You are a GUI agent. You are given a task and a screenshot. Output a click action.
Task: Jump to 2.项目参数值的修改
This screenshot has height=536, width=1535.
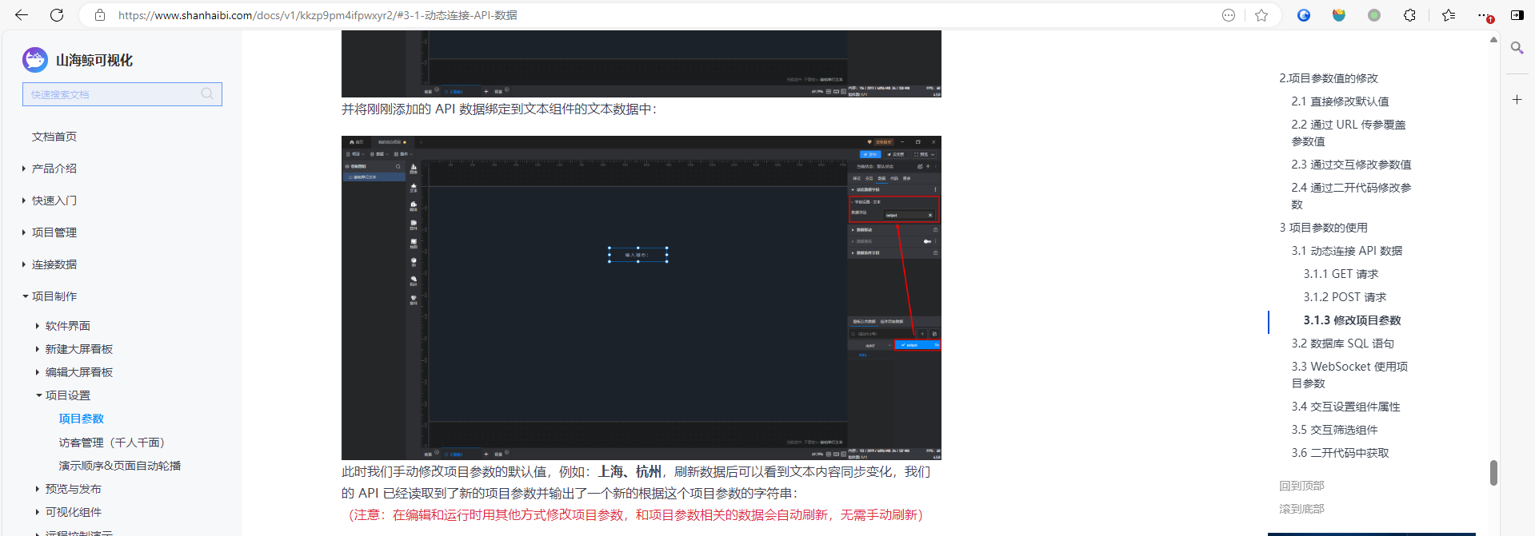(x=1329, y=78)
